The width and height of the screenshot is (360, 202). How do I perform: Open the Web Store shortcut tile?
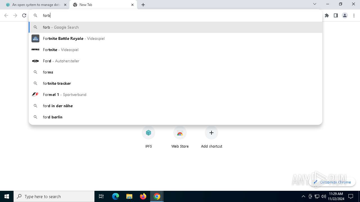coord(180,137)
